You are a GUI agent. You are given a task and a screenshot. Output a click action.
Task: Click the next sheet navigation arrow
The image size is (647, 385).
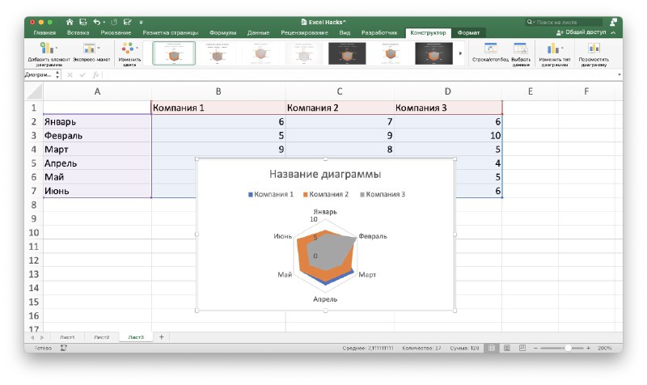tap(42, 337)
